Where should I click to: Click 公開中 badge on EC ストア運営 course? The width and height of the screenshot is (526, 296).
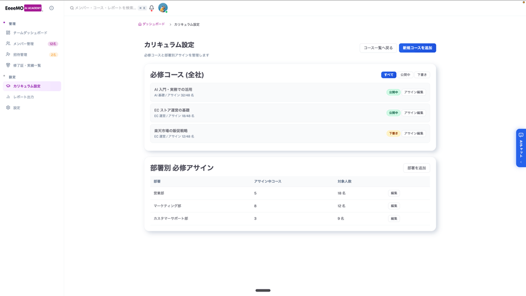coord(393,113)
